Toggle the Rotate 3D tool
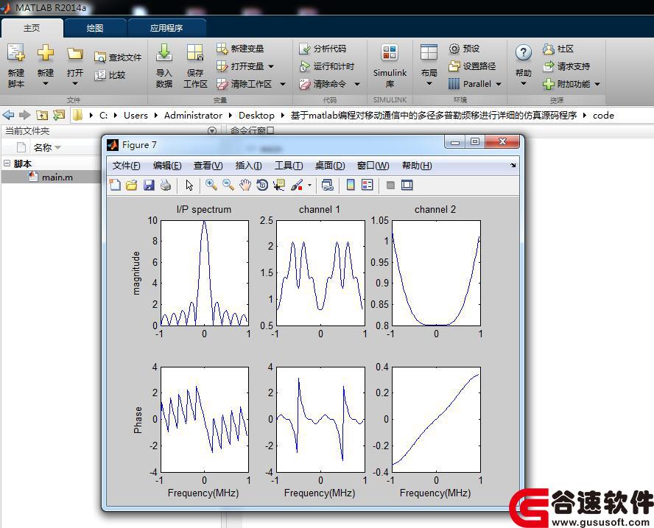The image size is (654, 528). coord(262,185)
